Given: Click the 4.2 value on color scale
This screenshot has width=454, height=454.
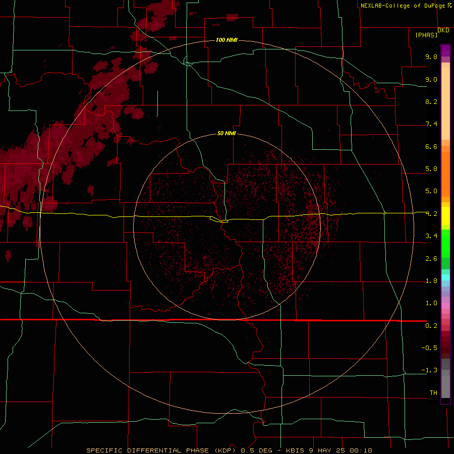Looking at the screenshot, I should click(431, 214).
